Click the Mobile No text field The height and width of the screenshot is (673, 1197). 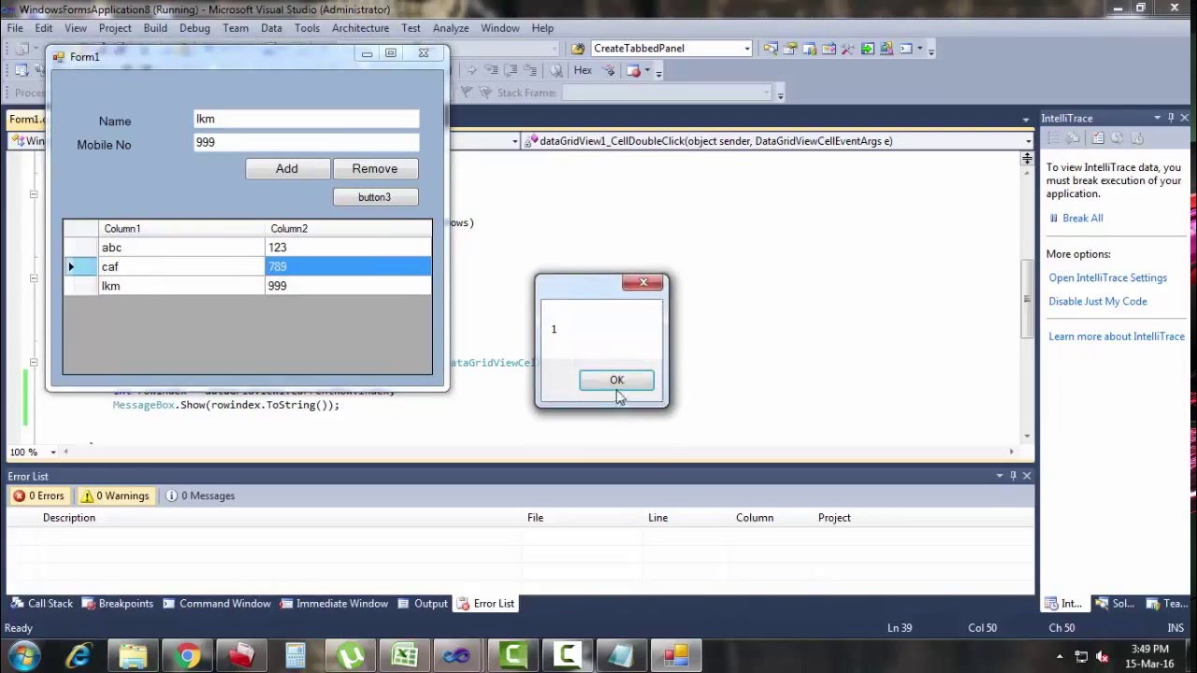click(x=307, y=142)
